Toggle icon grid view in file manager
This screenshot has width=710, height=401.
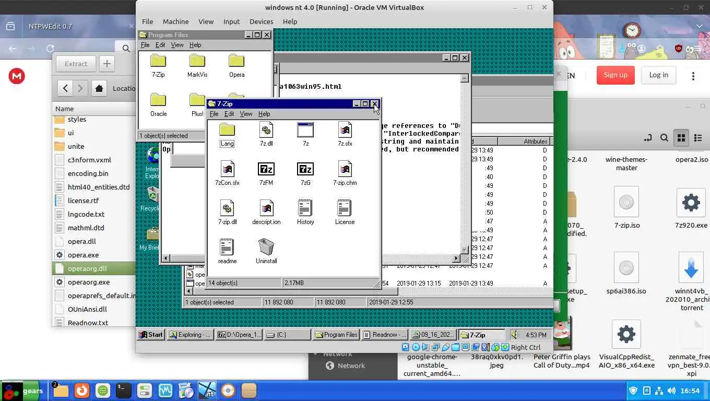681,138
